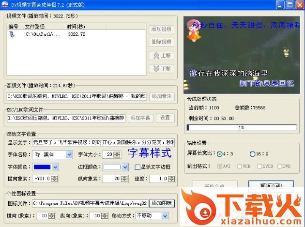This screenshot has width=305, height=227.
Task: Open the 字体名称 font name dropdown
Action: pos(70,155)
